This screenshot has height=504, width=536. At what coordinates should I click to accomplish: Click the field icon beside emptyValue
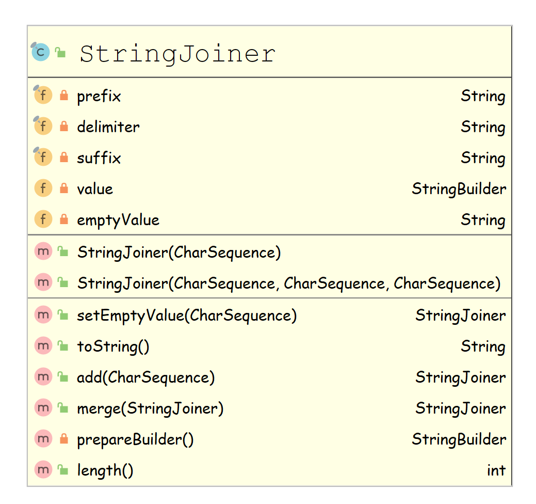coord(43,219)
